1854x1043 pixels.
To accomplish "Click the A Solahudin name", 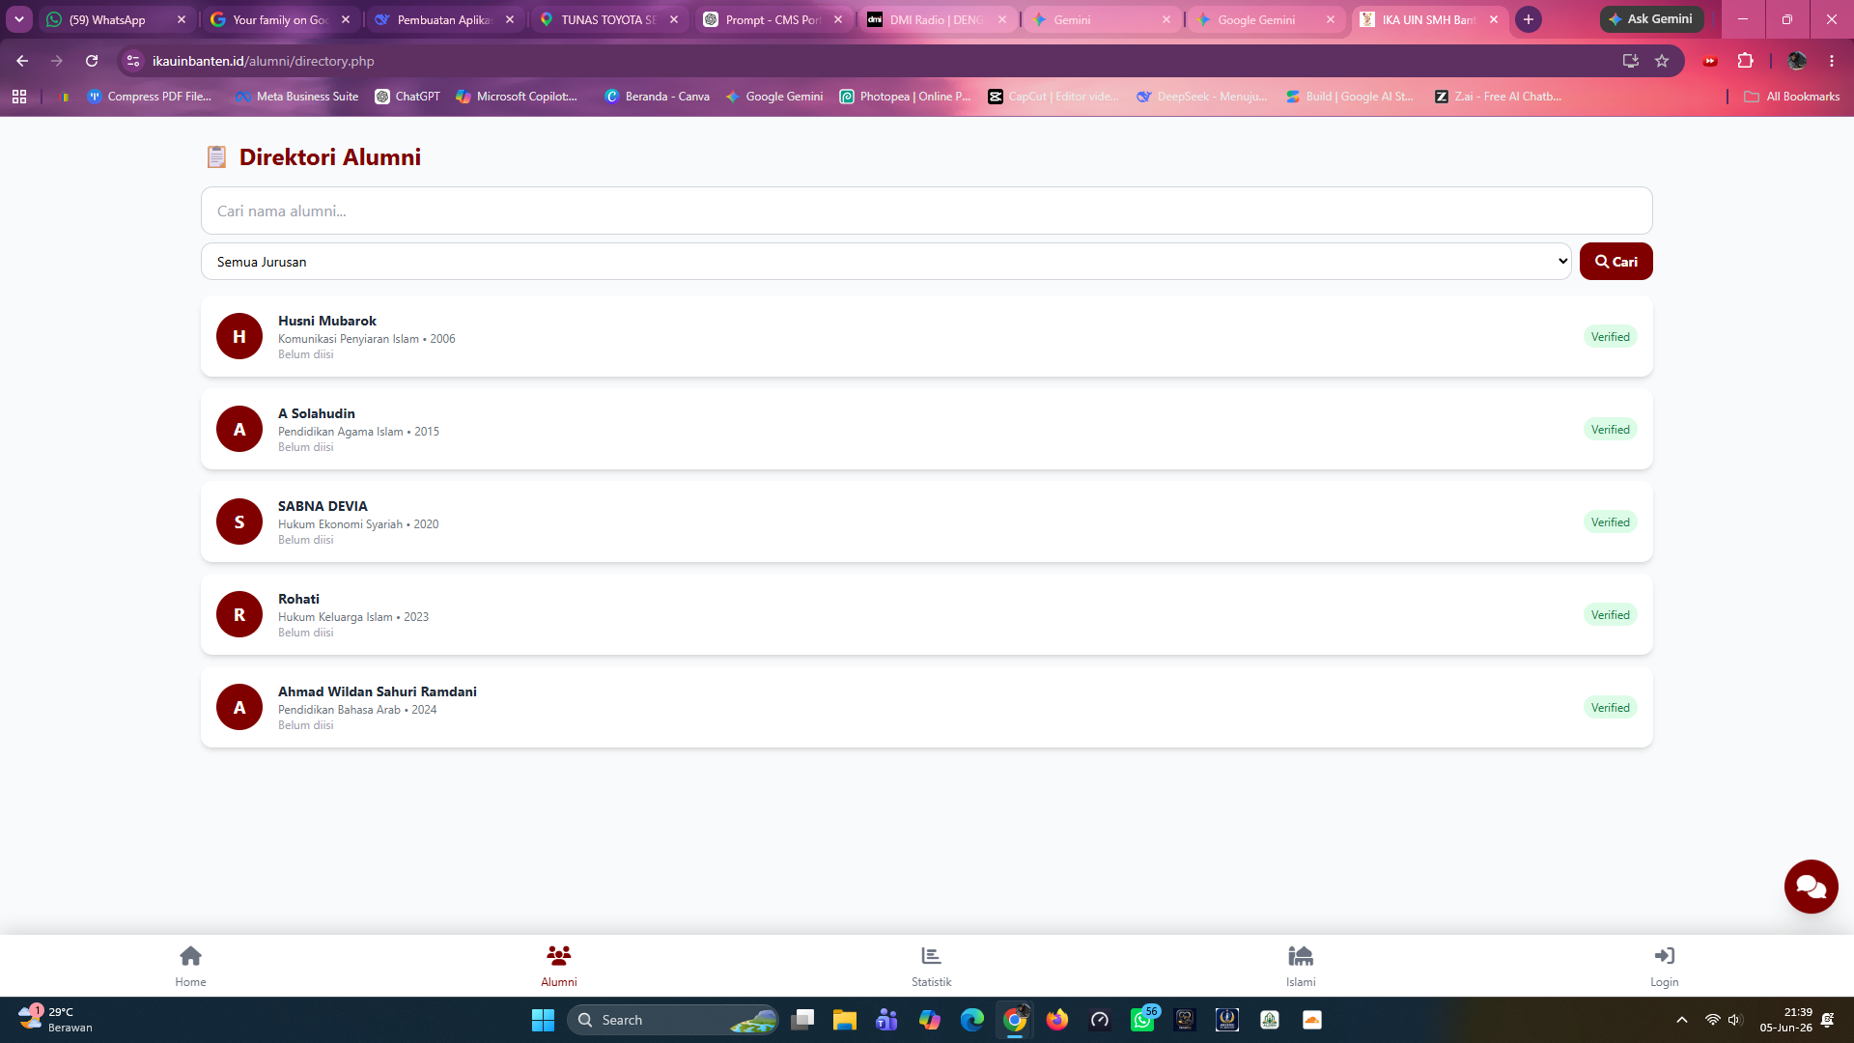I will pyautogui.click(x=317, y=413).
